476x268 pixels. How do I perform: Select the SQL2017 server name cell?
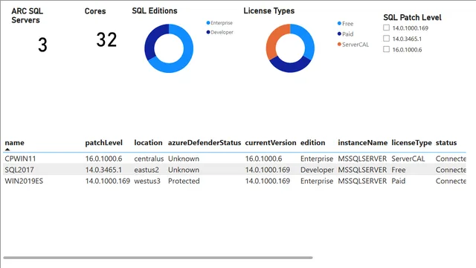(19, 170)
